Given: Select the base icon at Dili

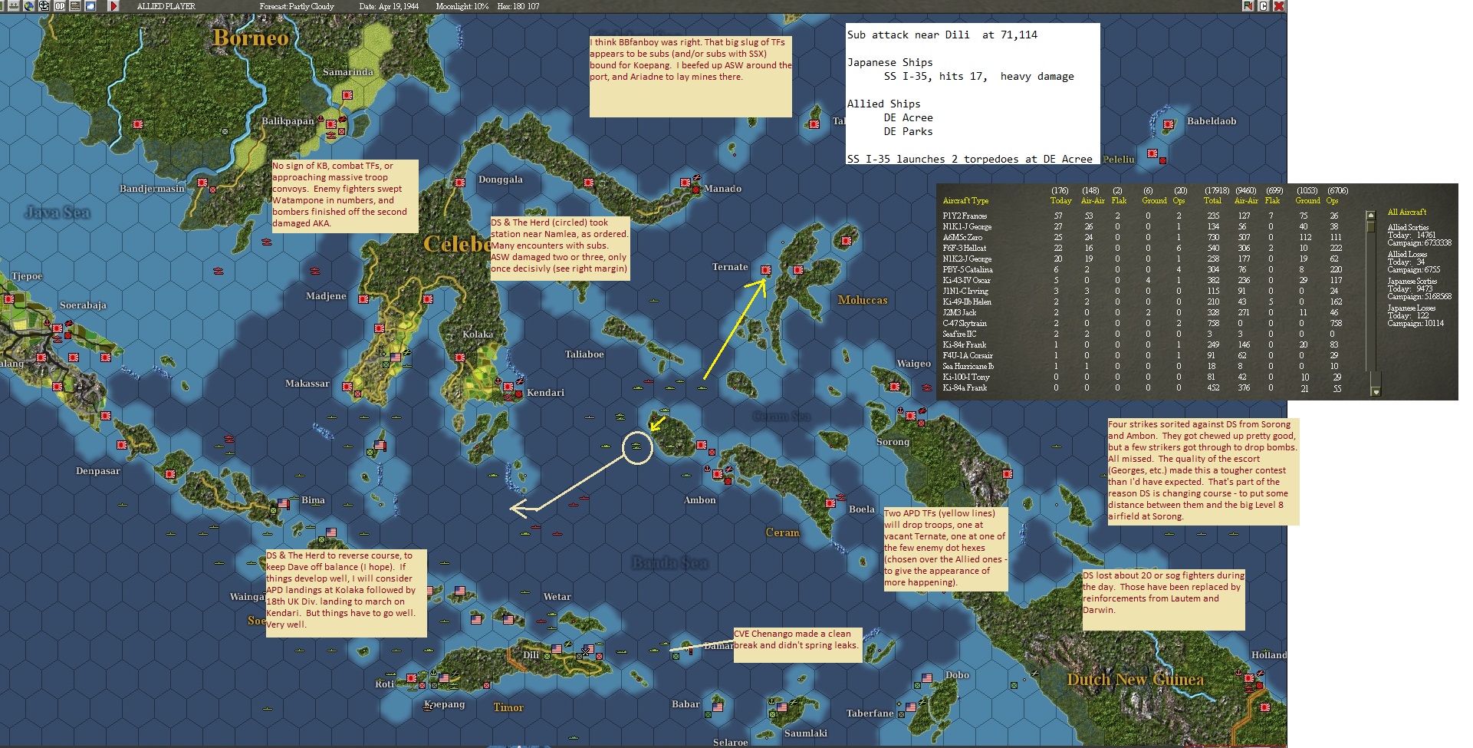Looking at the screenshot, I should pyautogui.click(x=555, y=649).
